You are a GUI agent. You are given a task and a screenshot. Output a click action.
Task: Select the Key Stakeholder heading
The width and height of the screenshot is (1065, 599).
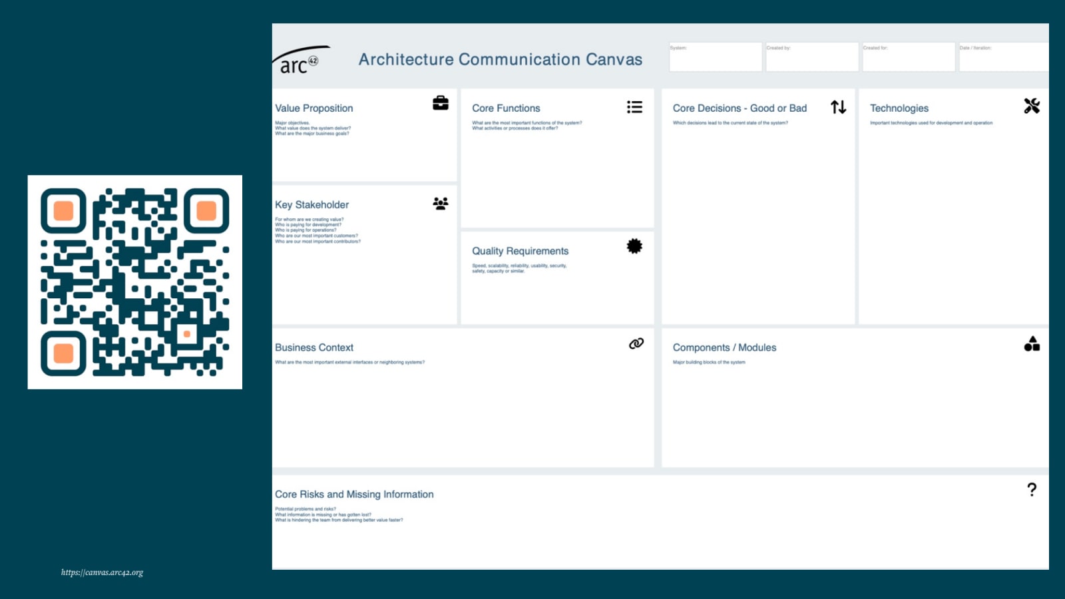(x=312, y=204)
